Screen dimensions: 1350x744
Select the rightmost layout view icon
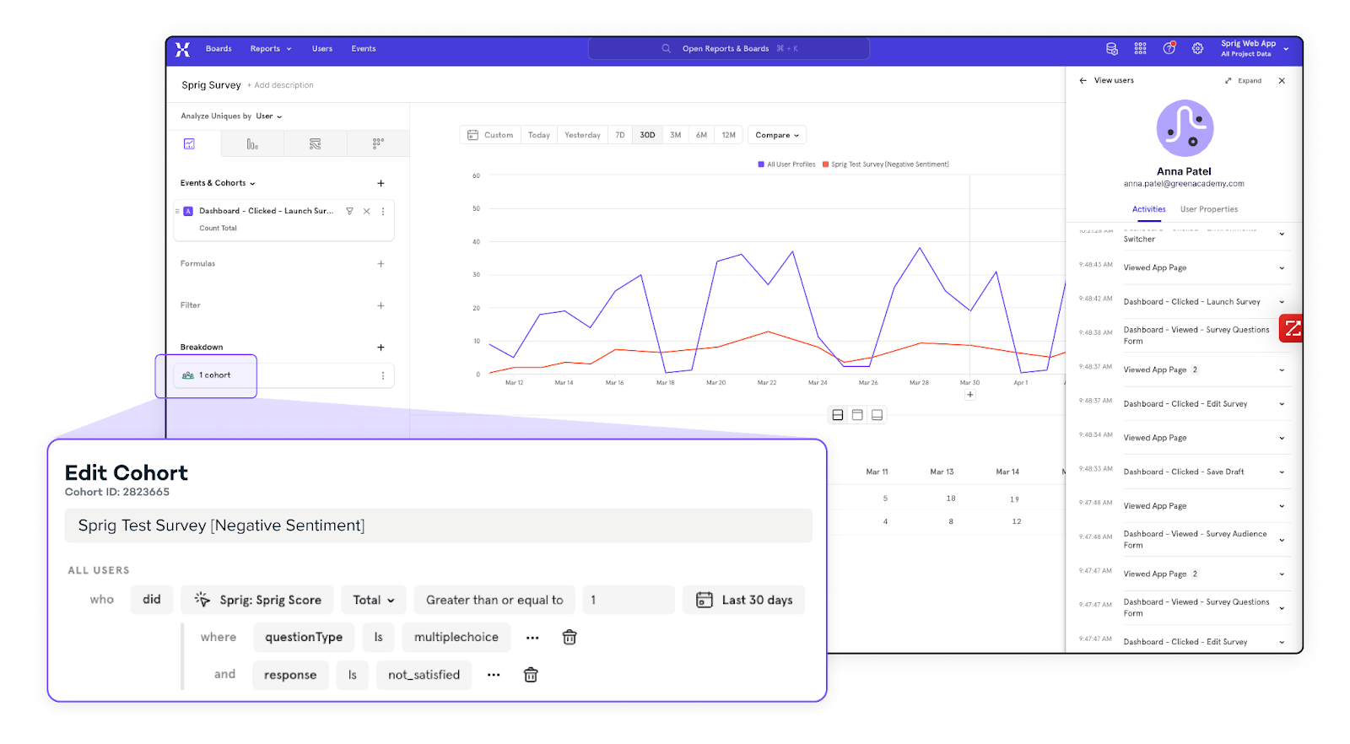[877, 415]
